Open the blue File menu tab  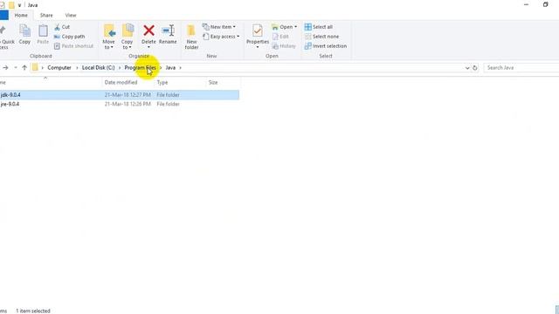(3, 16)
